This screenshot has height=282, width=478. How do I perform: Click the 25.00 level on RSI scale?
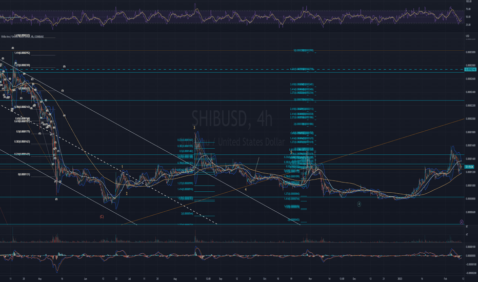468,25
